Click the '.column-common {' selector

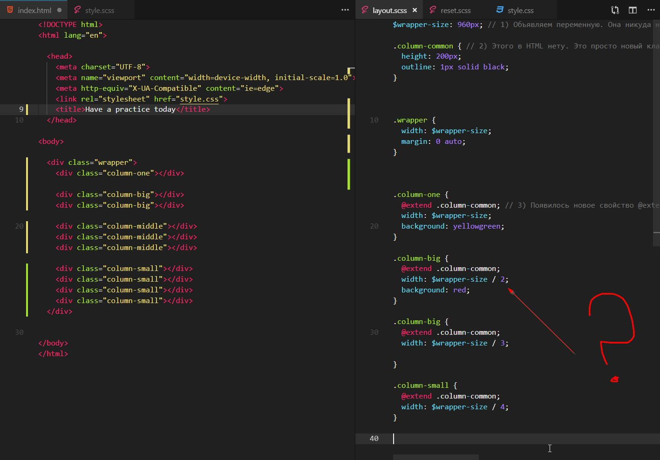tap(427, 46)
